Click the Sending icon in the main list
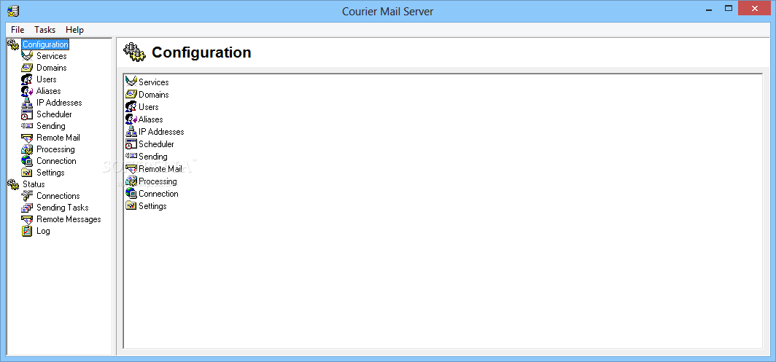This screenshot has height=362, width=776. click(131, 157)
